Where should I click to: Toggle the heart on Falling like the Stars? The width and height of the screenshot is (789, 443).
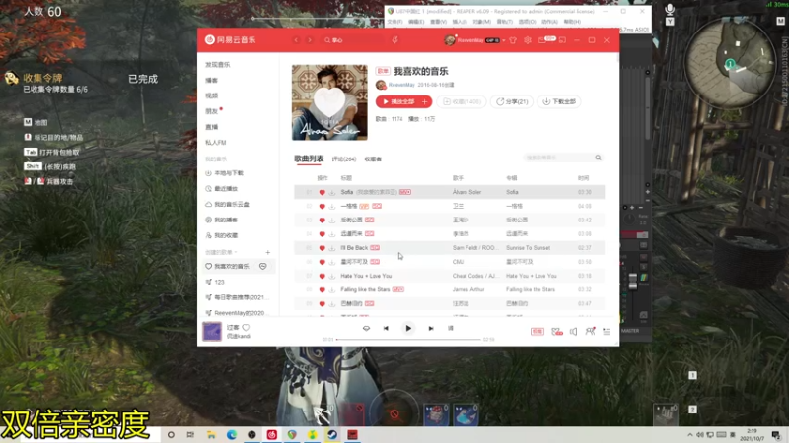323,289
